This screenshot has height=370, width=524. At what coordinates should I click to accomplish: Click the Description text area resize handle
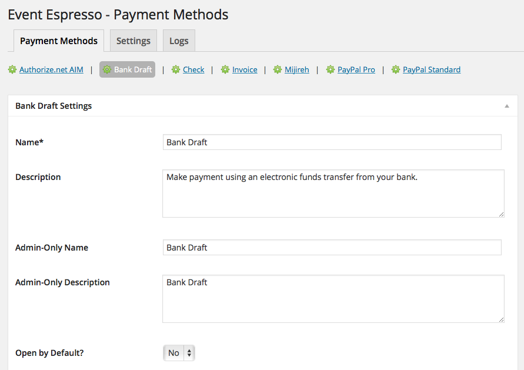tap(501, 214)
